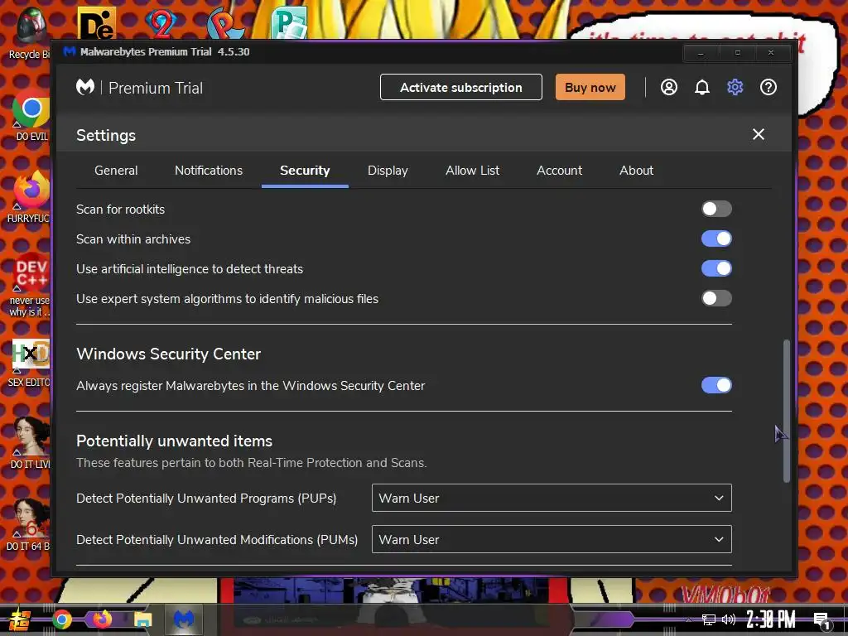Enable Scan for rootkits toggle
Viewport: 848px width, 636px height.
coord(716,209)
